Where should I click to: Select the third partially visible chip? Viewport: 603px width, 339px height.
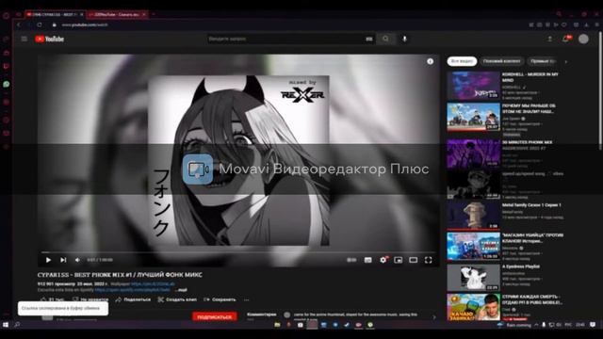[543, 61]
